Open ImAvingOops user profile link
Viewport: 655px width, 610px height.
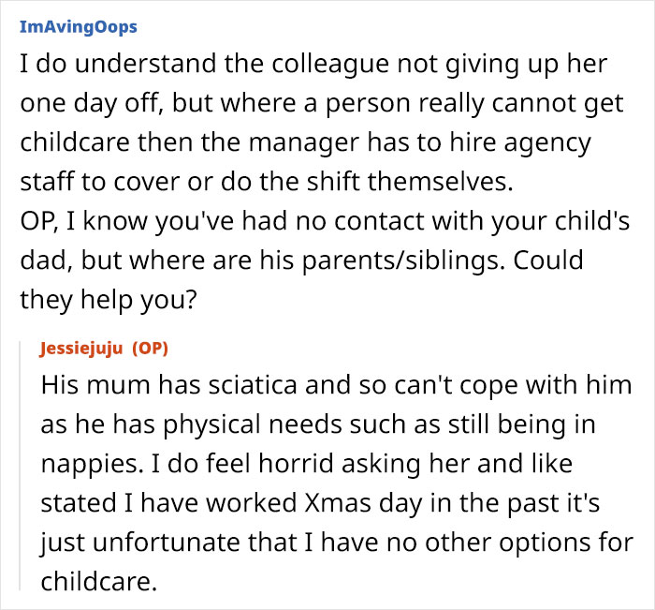click(78, 26)
